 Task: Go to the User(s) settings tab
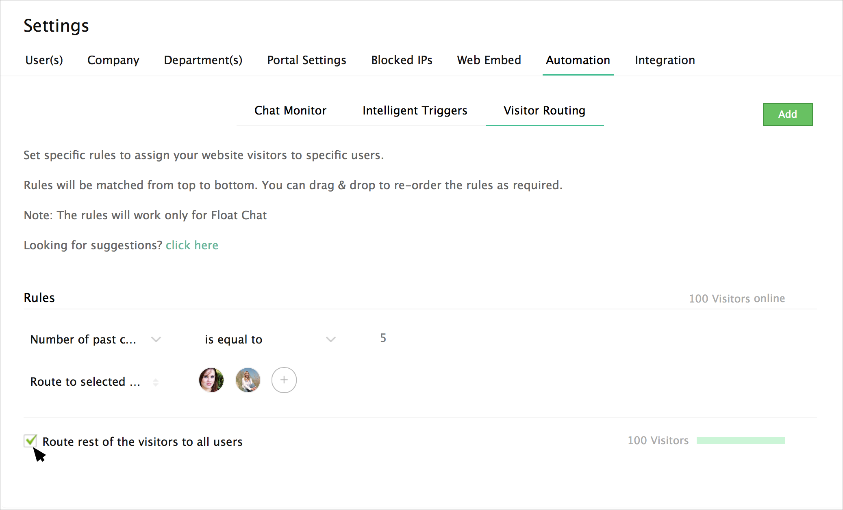point(44,60)
